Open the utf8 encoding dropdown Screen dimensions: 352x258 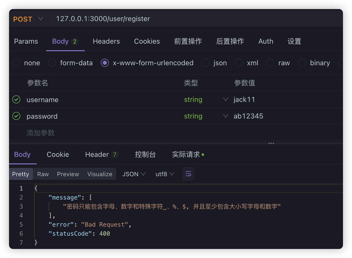click(165, 174)
